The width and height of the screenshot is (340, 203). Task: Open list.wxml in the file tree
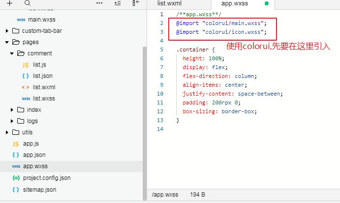click(x=44, y=87)
